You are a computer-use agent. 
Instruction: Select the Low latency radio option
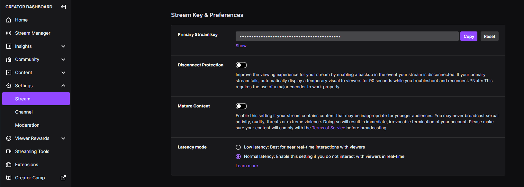click(238, 147)
